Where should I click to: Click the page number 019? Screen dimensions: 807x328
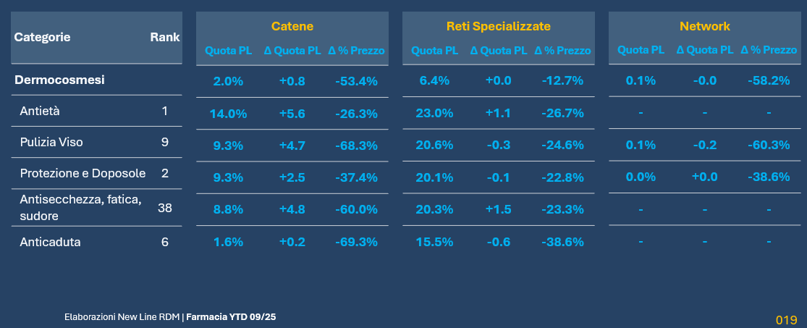point(786,319)
